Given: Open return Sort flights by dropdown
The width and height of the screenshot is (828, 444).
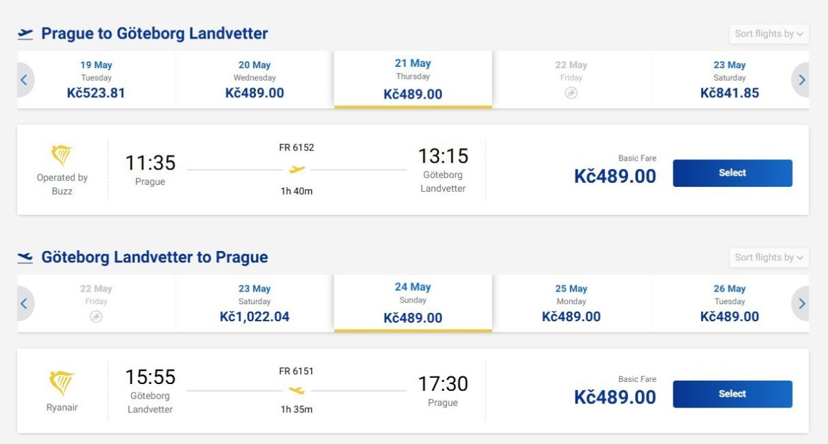Looking at the screenshot, I should 769,257.
